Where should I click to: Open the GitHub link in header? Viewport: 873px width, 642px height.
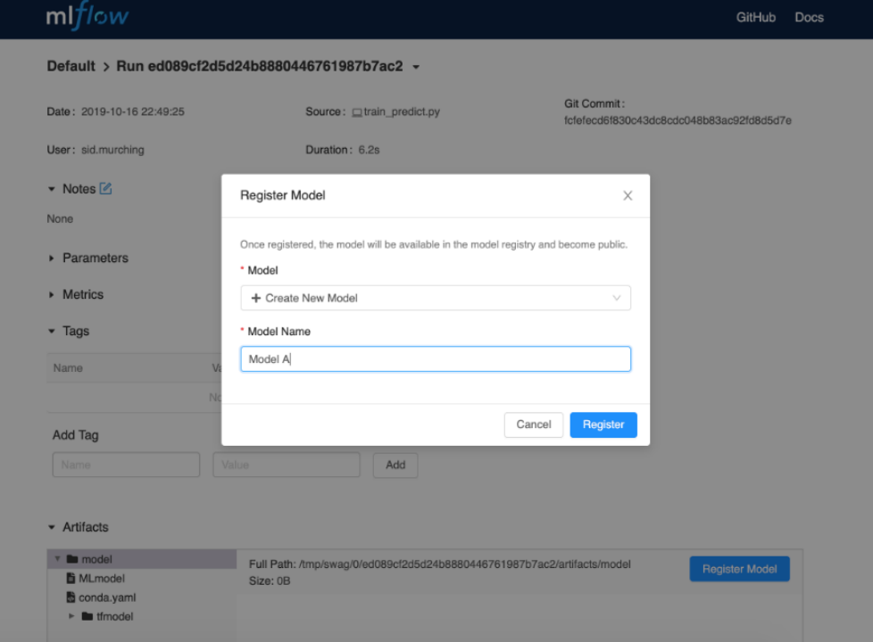click(x=755, y=17)
